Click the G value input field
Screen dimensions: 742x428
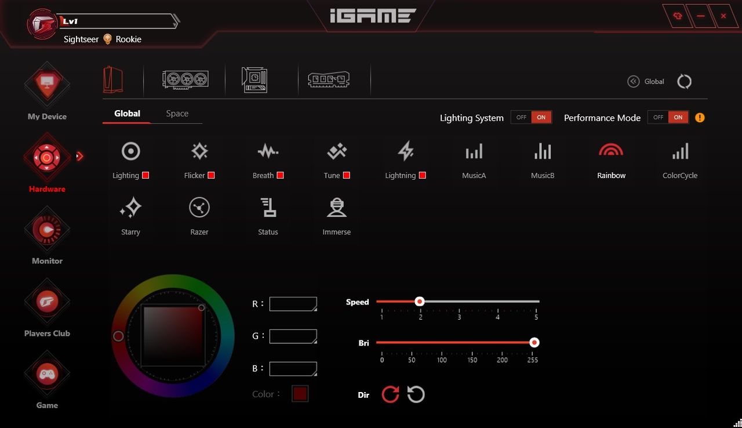pos(293,336)
